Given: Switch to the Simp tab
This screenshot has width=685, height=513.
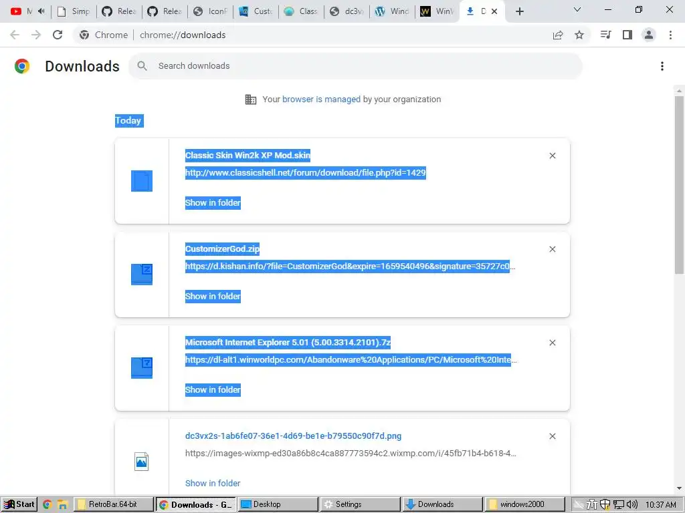Looking at the screenshot, I should 74,11.
